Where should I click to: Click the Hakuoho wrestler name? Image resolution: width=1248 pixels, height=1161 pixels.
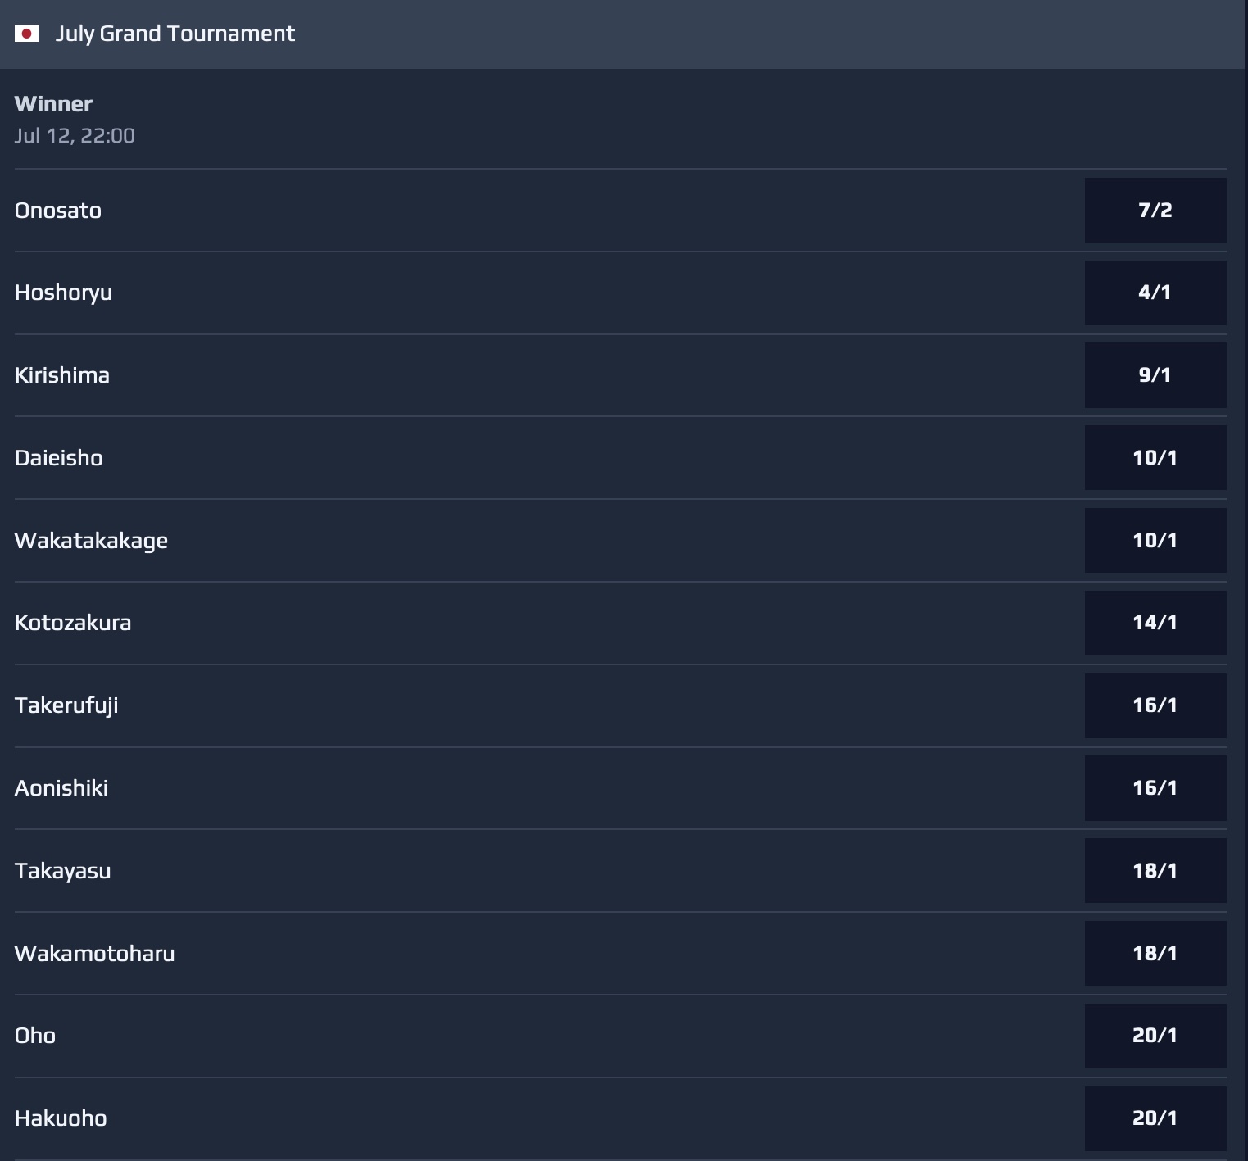[x=61, y=1118]
